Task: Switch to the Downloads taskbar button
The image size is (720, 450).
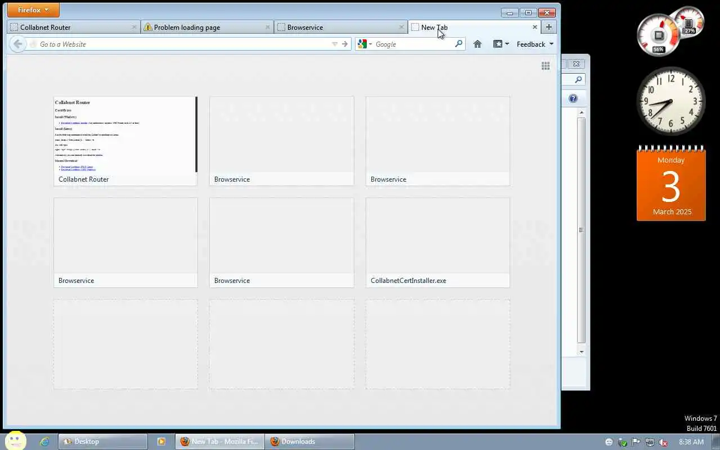Action: 309,442
